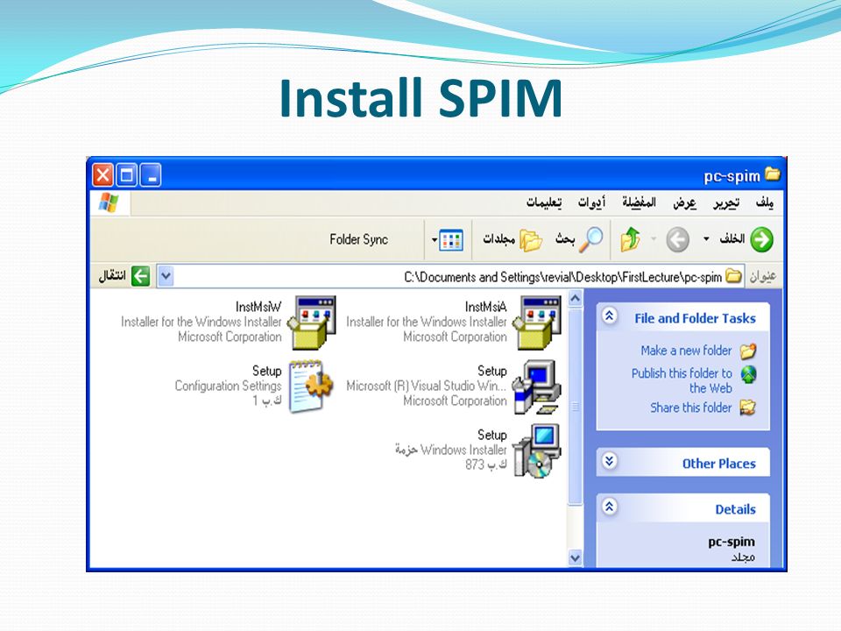This screenshot has height=631, width=841.
Task: Click the انتقال (Go) label button
Action: coord(112,276)
